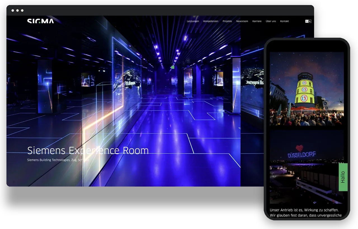Open the Siemens Experience Room project title
The height and width of the screenshot is (229, 358).
tap(88, 151)
